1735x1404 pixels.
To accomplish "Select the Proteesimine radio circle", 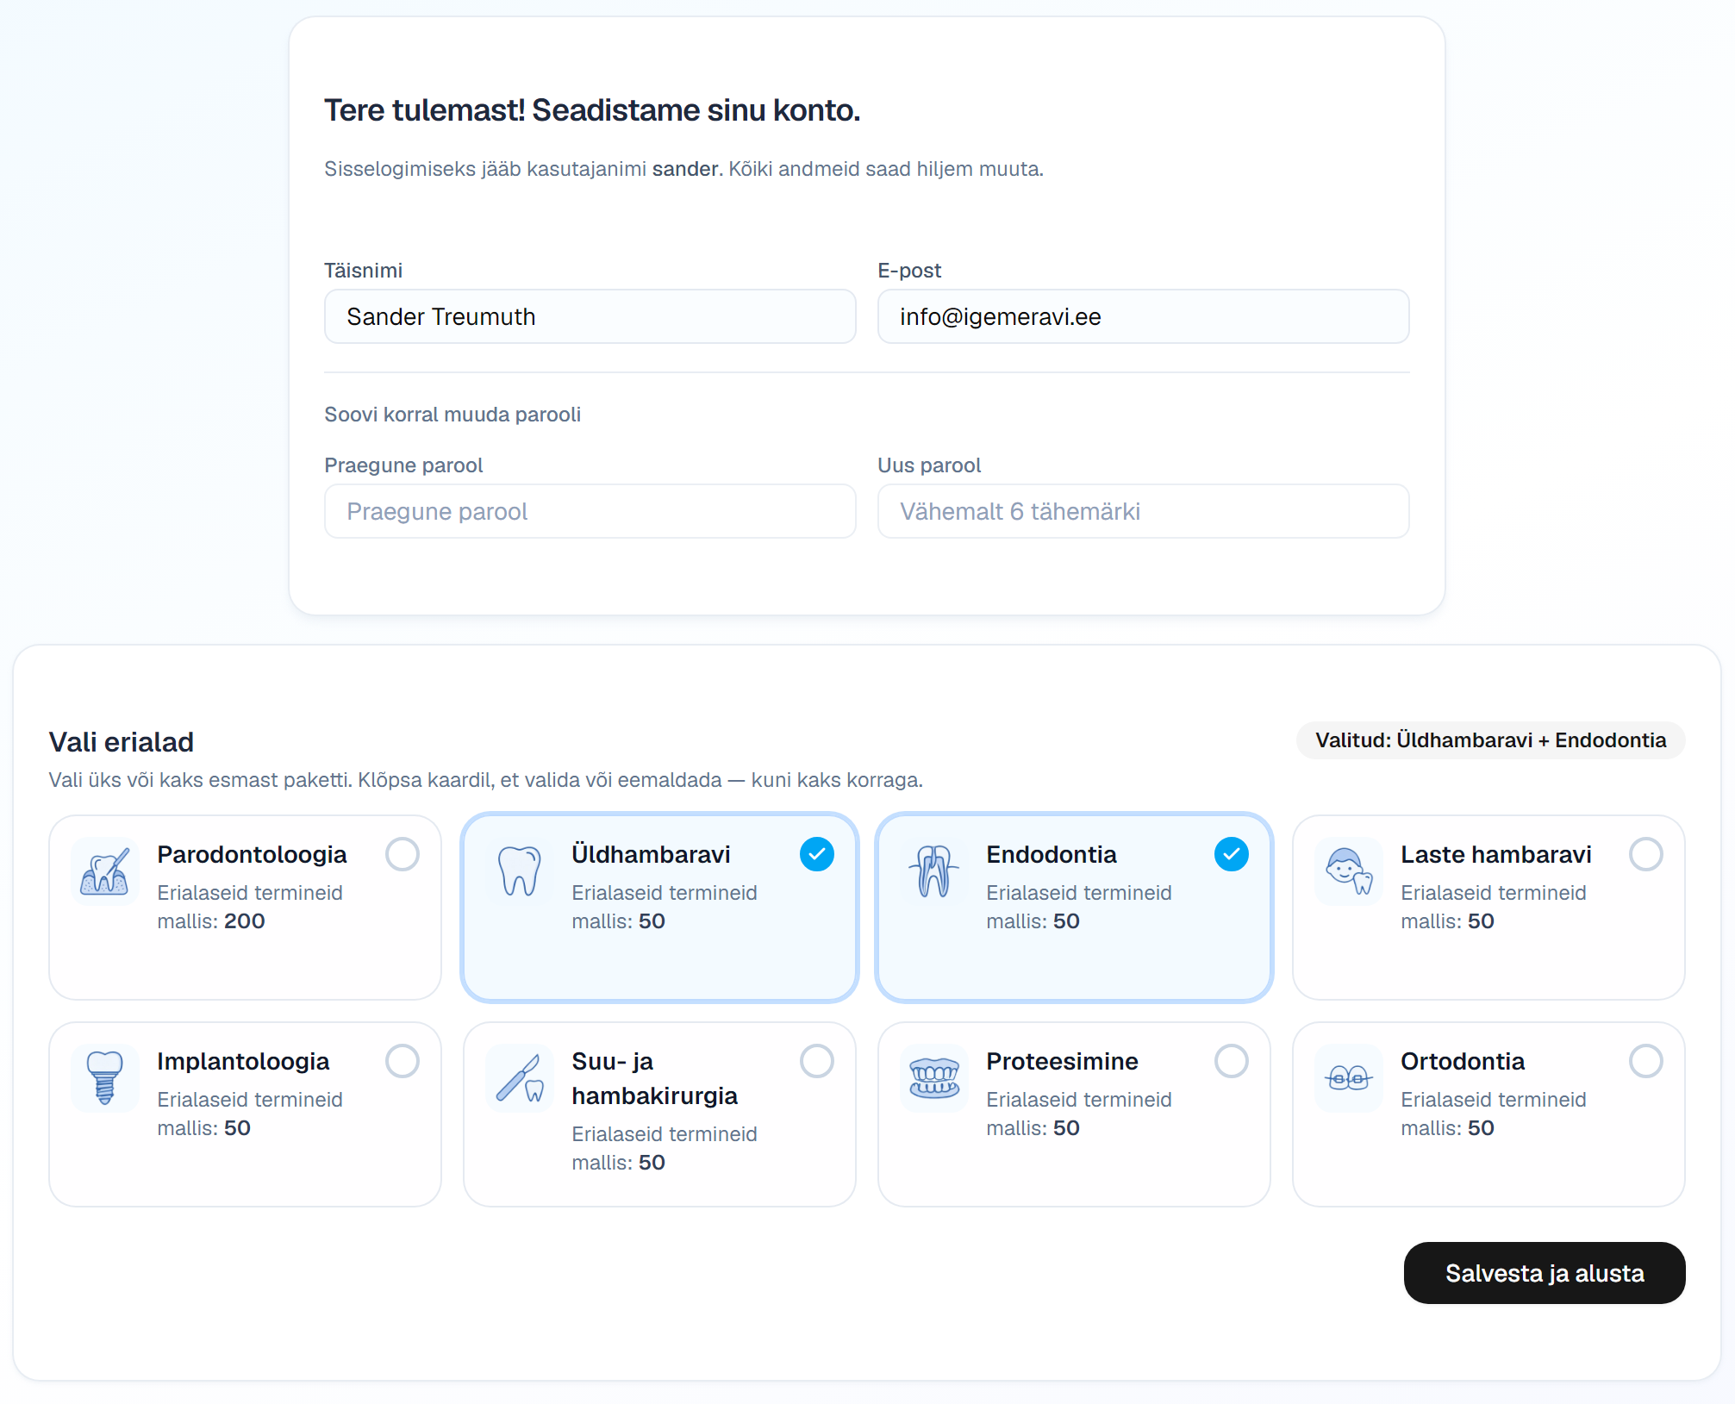I will point(1231,1061).
